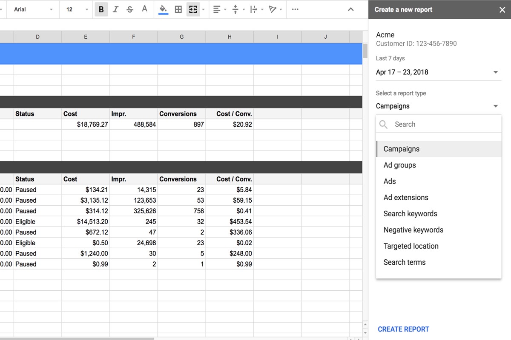Select the cost per conversion cell $453.54
Viewport: 511px width, 340px height.
point(230,222)
